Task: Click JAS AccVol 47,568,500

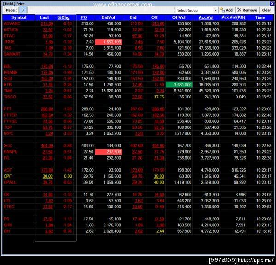Action: tap(209, 48)
